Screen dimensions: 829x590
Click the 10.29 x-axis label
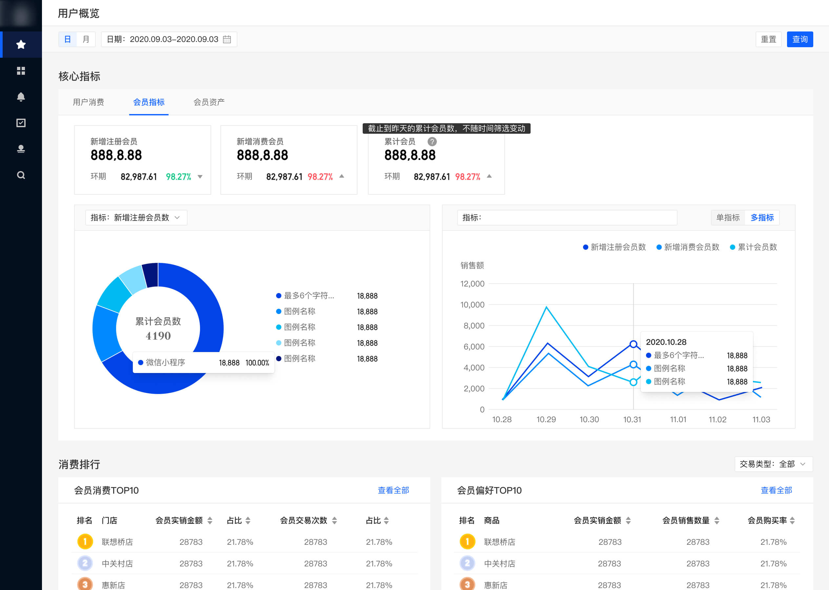click(546, 419)
